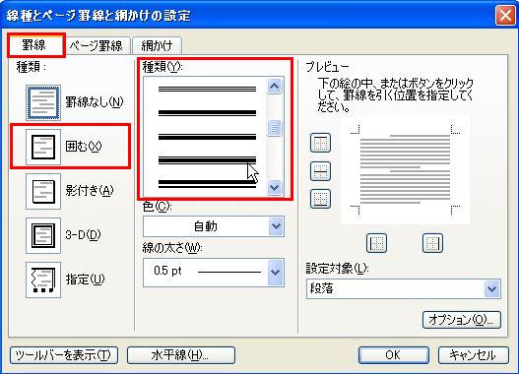Toggle the top border button in preview
This screenshot has height=374, width=519.
click(320, 143)
